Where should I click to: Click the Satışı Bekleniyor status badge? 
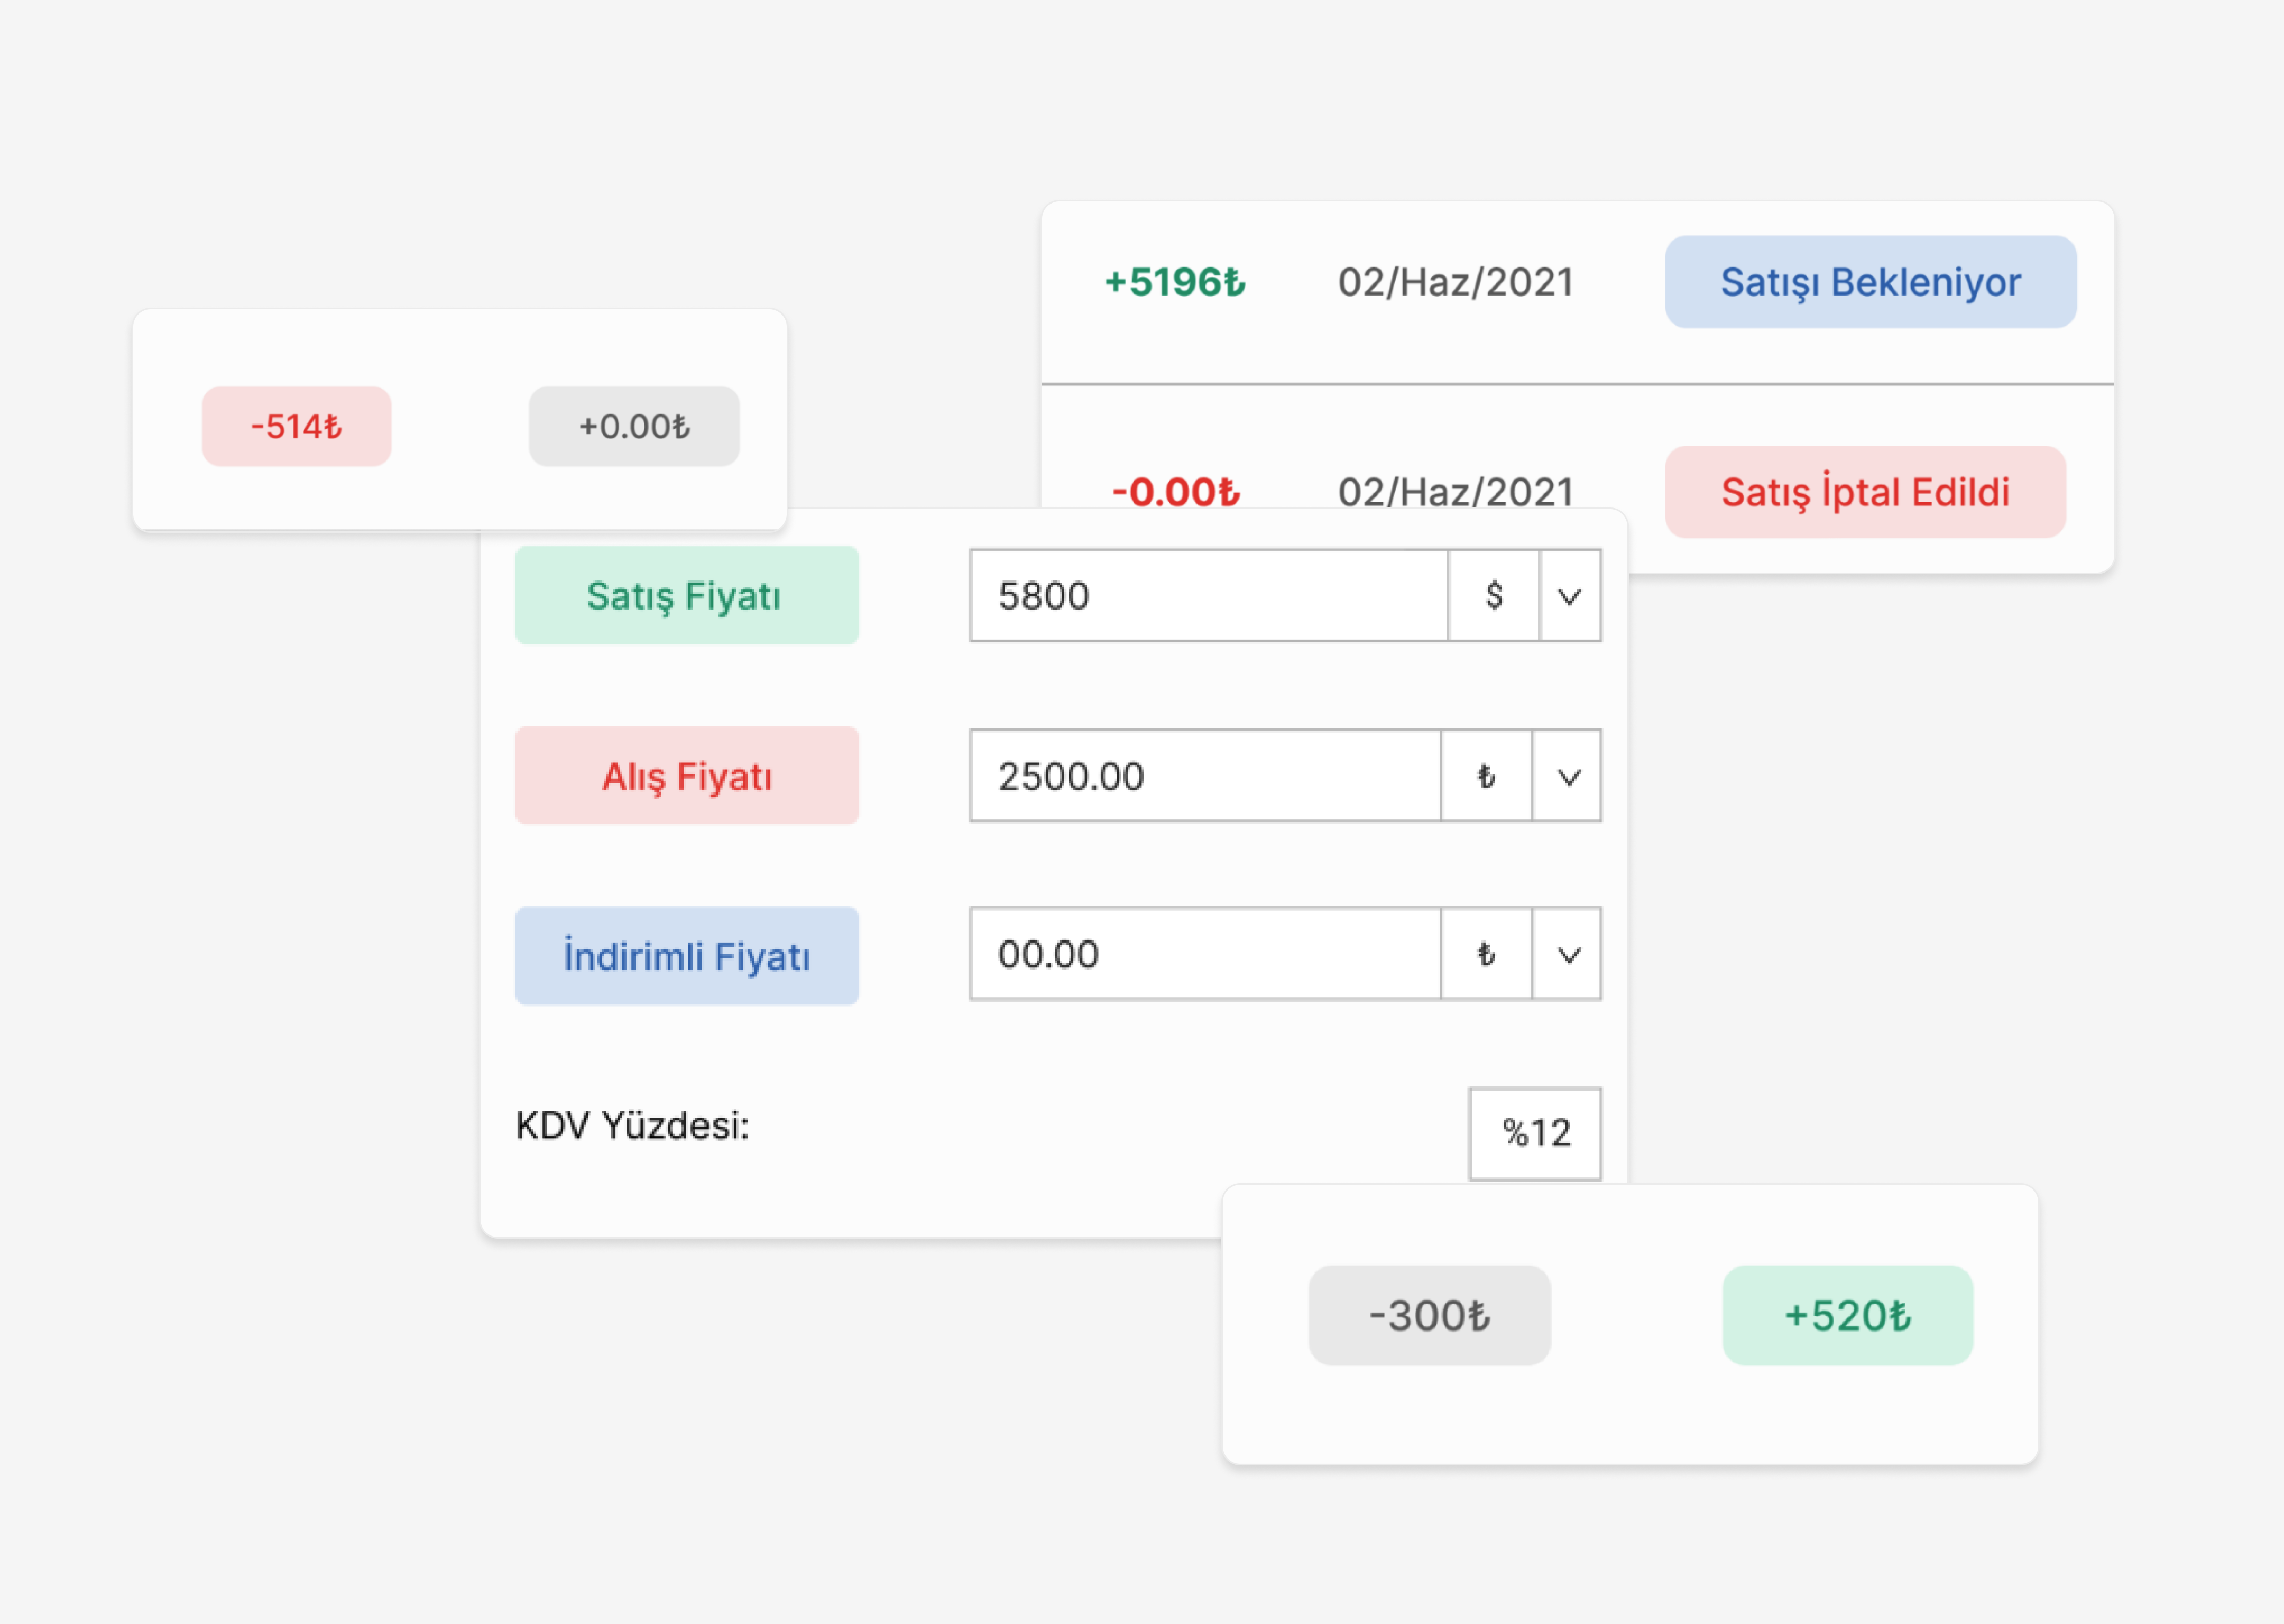(1869, 282)
